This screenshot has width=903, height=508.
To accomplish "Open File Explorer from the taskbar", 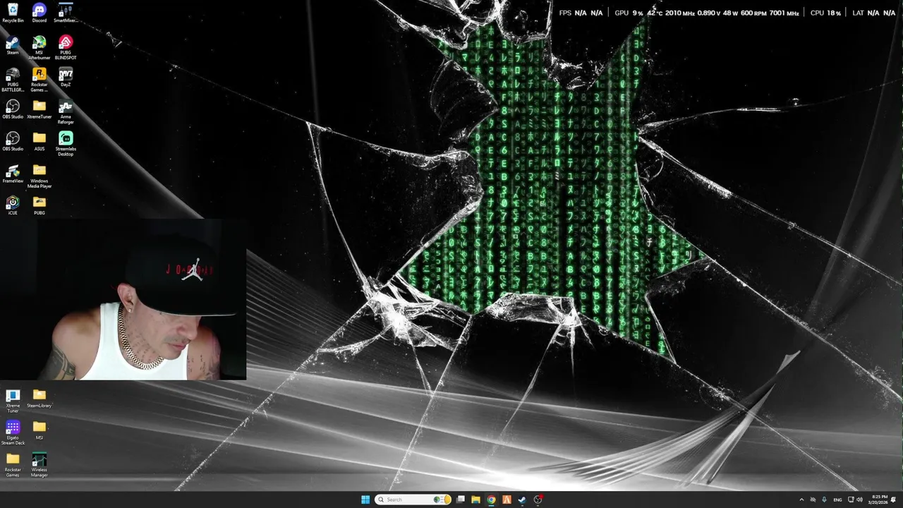I will pyautogui.click(x=476, y=500).
